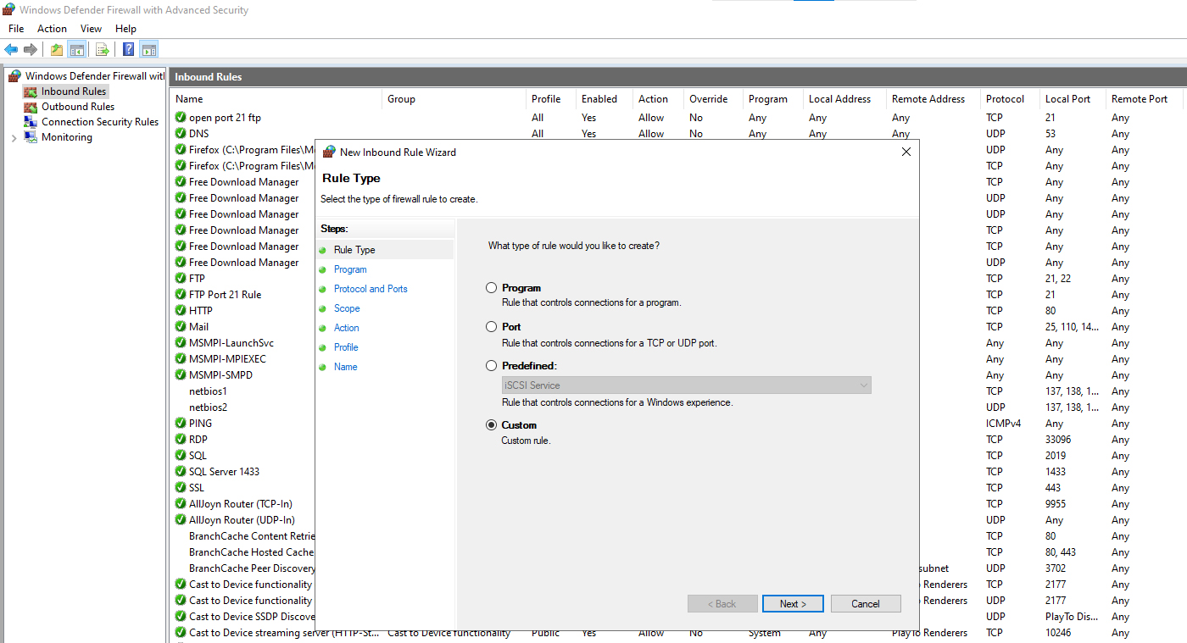The image size is (1187, 643).
Task: Click the Export List toolbar icon
Action: click(x=102, y=49)
